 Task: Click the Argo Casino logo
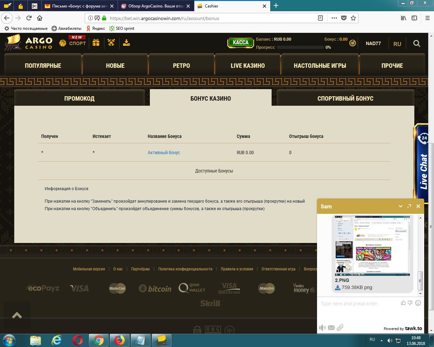pos(29,42)
